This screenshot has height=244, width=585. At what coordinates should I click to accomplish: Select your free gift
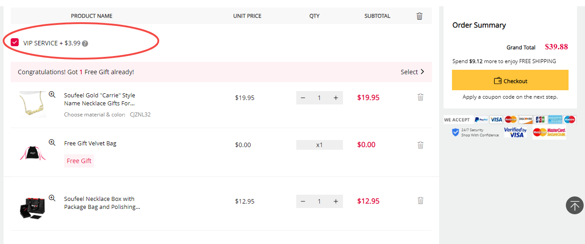(x=412, y=72)
